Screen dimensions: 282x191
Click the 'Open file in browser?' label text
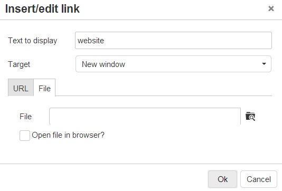(x=68, y=135)
